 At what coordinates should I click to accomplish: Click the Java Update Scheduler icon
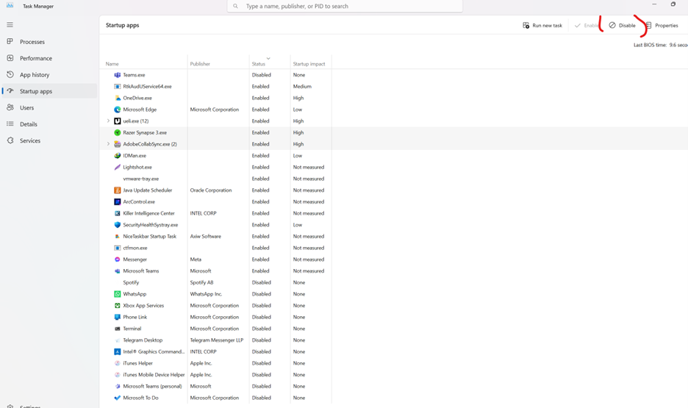point(118,190)
